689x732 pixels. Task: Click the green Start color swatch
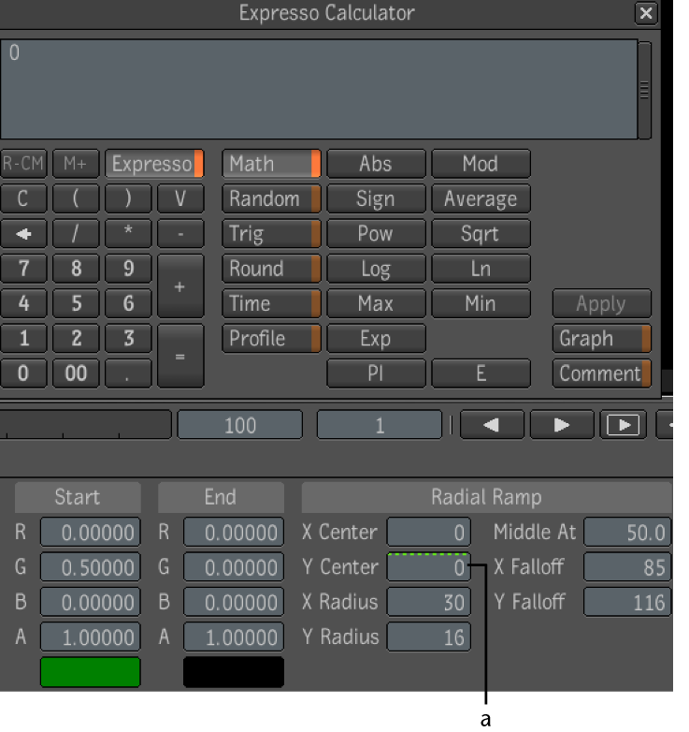point(91,672)
